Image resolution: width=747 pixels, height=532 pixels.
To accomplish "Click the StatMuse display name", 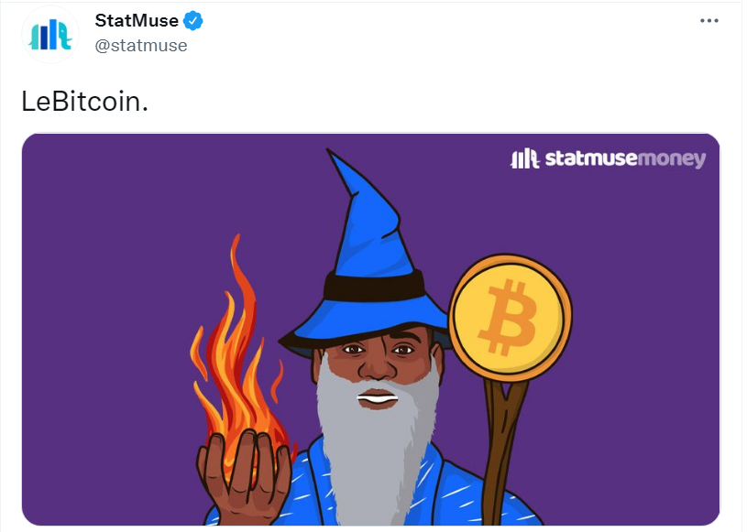I will pos(137,20).
